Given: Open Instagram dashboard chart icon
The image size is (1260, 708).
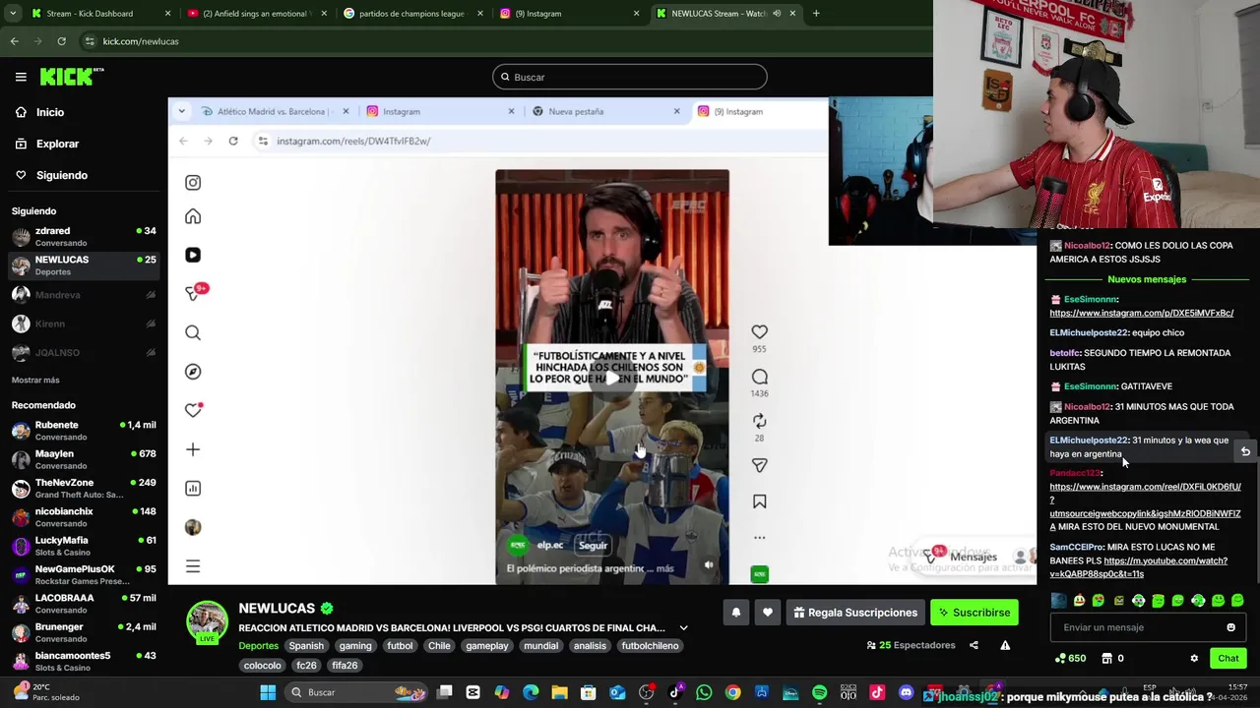Looking at the screenshot, I should point(193,489).
